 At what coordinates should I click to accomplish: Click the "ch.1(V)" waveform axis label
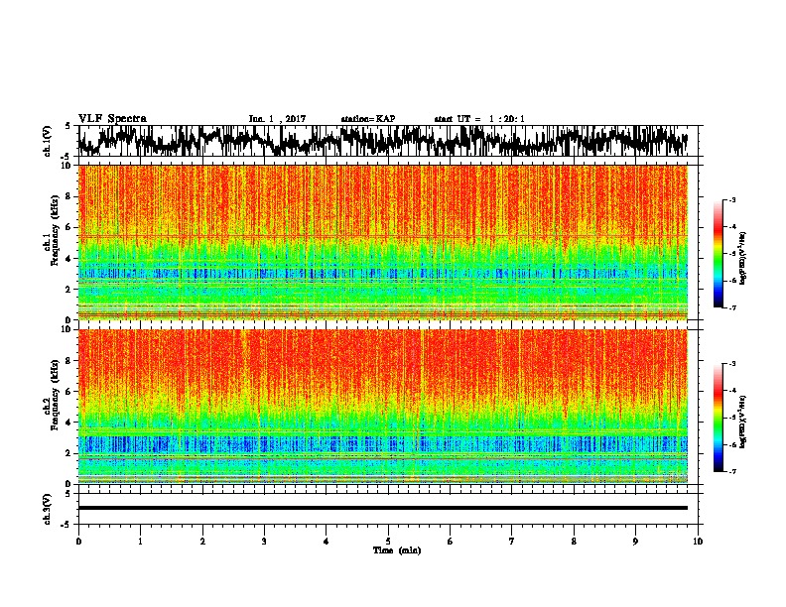pos(48,141)
